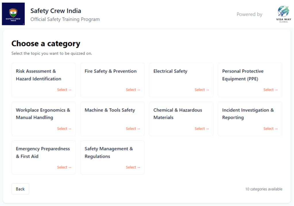
Task: Select the Incident Investigation & Reporting category
Action: 250,119
